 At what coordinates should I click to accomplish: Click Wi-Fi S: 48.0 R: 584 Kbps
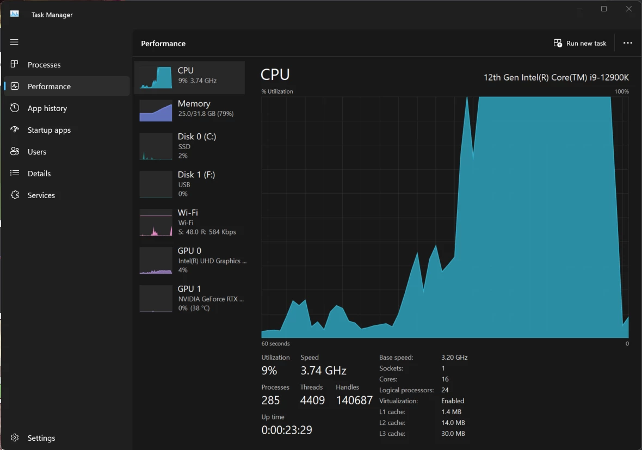(207, 232)
